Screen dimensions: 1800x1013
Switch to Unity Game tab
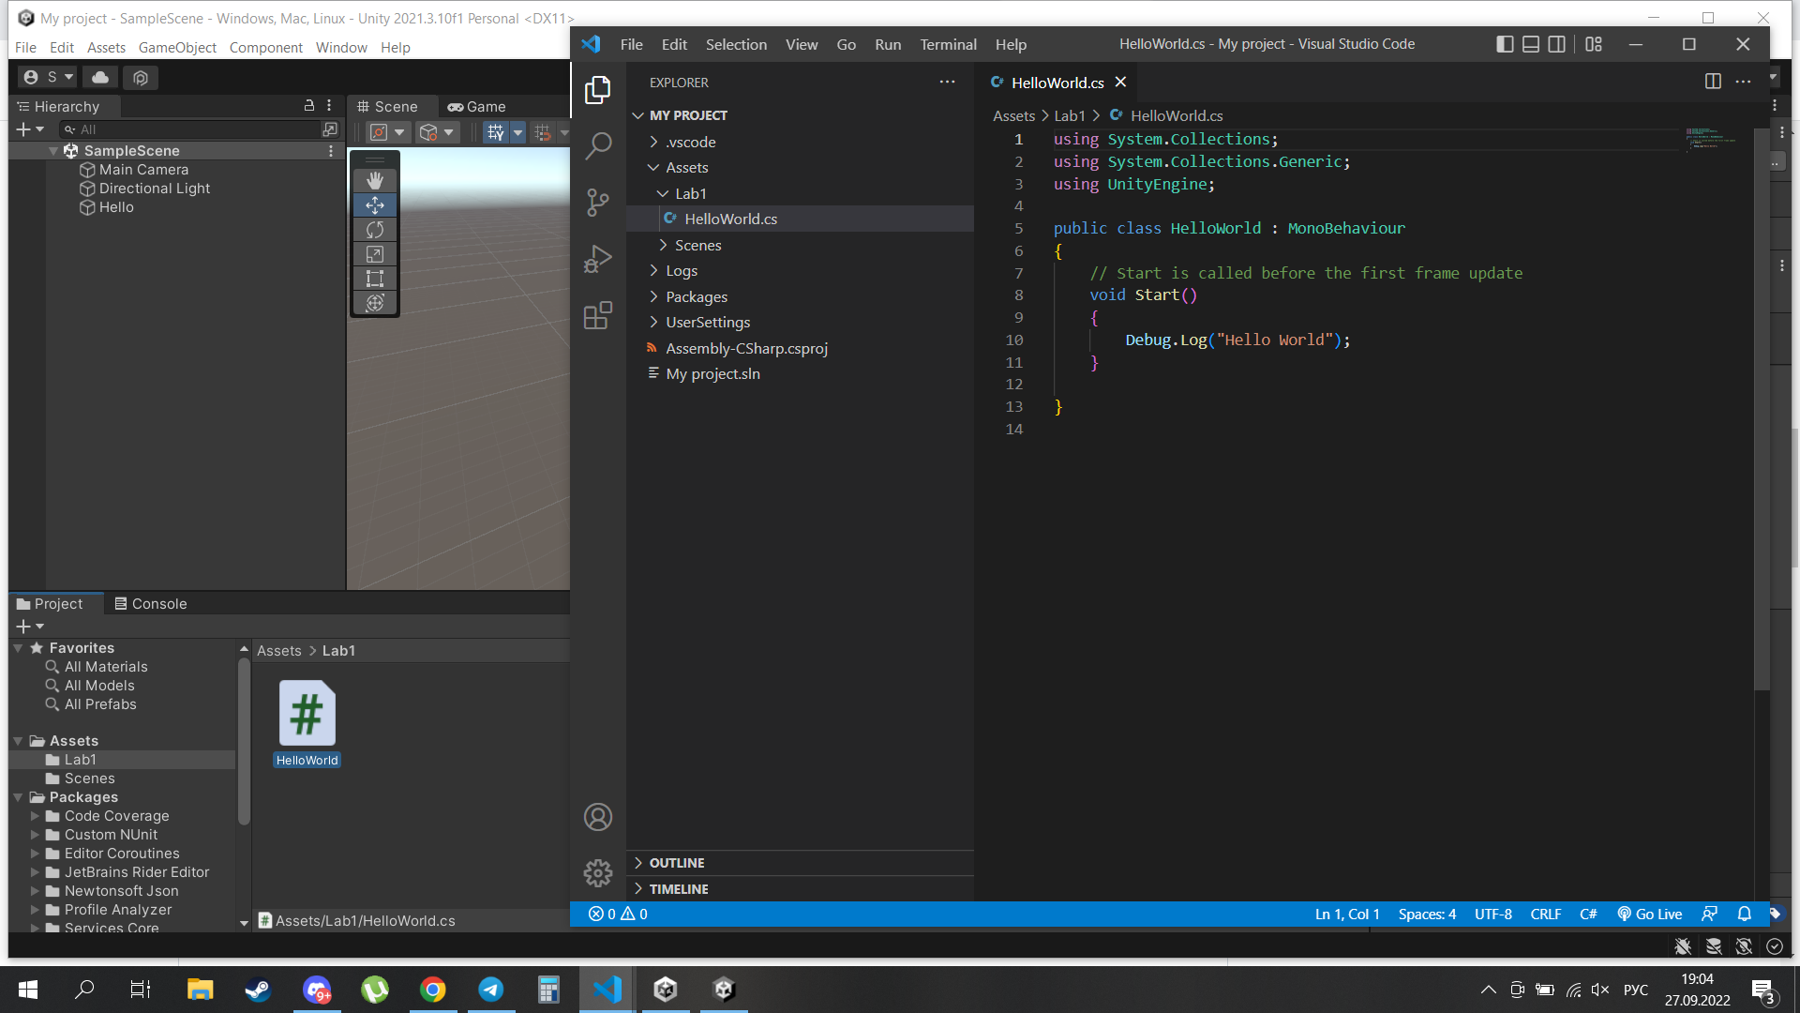pyautogui.click(x=477, y=106)
